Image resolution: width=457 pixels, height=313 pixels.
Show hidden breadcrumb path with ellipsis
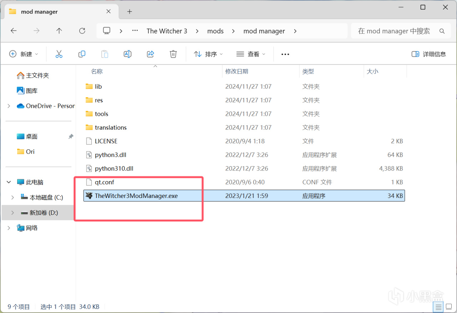tap(135, 31)
